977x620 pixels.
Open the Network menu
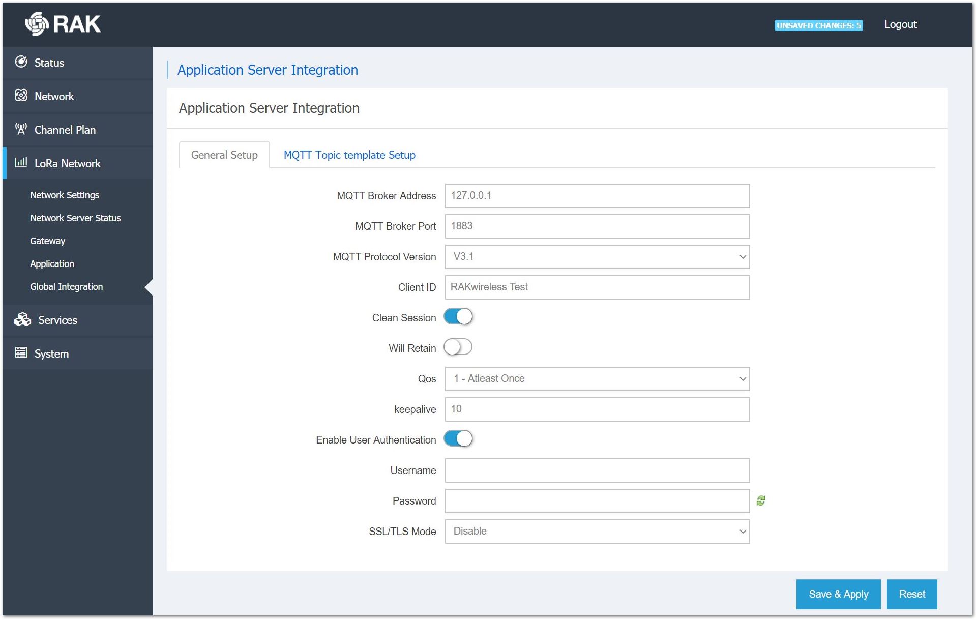click(x=78, y=96)
